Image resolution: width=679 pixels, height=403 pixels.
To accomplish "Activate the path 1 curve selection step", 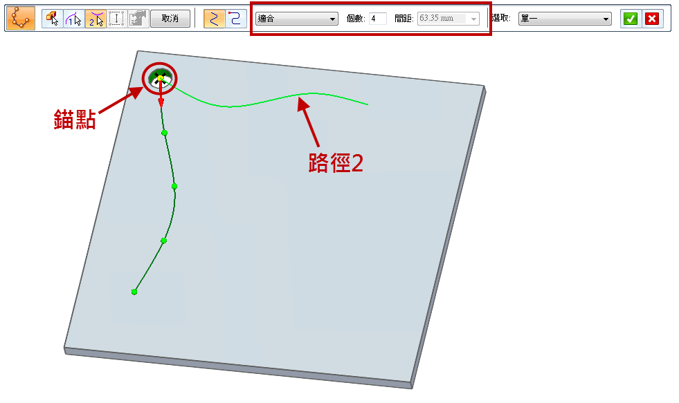I will tap(73, 19).
